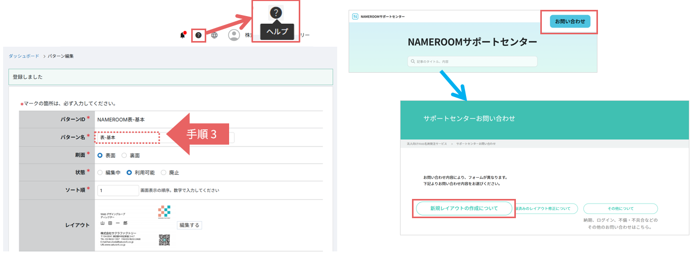Click the business card layout thumbnail
This screenshot has height=254, width=692.
pyautogui.click(x=135, y=225)
